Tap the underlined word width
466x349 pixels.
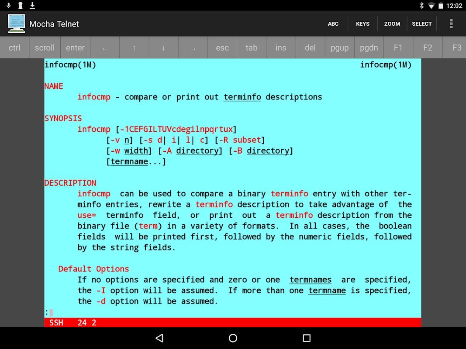pyautogui.click(x=136, y=151)
